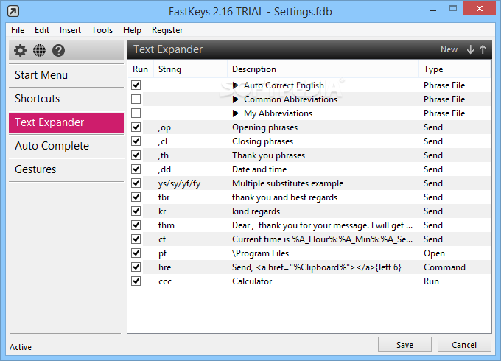This screenshot has width=501, height=361.
Task: Select the '\Program Files' row
Action: point(309,253)
